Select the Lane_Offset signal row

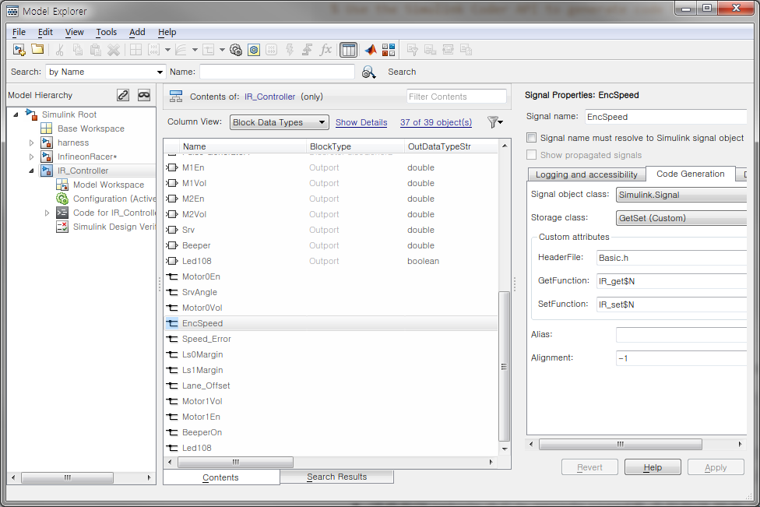(x=331, y=386)
